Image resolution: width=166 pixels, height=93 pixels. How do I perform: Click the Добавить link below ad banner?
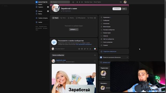[106, 63]
